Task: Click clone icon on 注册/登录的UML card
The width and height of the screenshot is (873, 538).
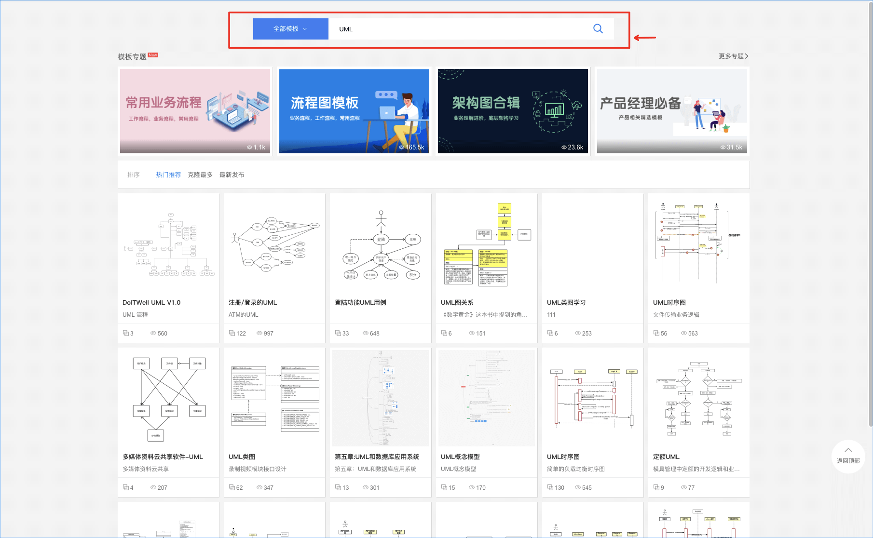Action: 232,333
